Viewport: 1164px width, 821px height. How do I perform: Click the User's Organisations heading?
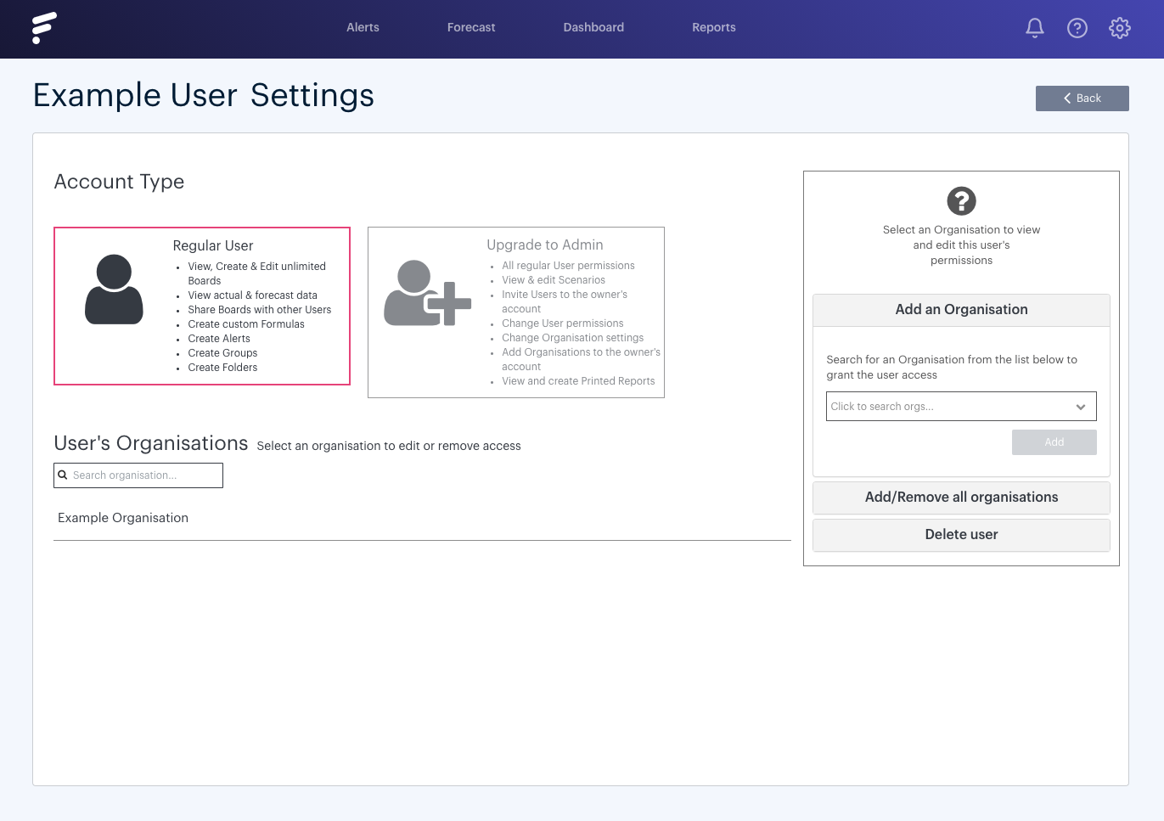coord(150,443)
